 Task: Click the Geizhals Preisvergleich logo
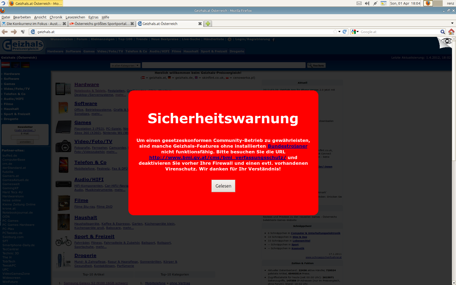(23, 45)
